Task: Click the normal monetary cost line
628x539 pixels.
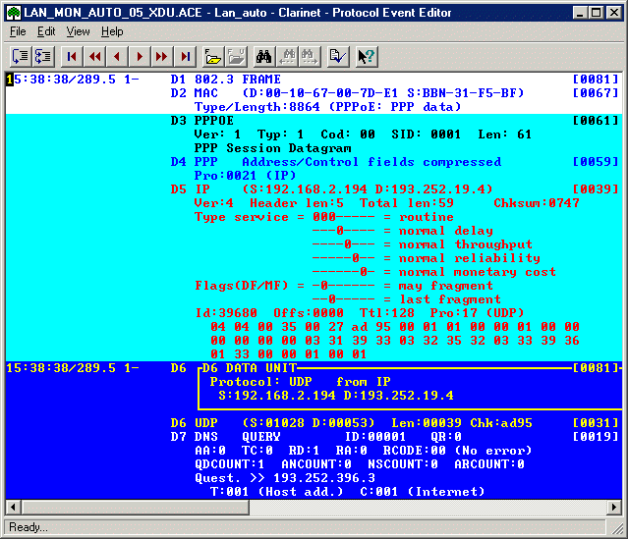Action: point(434,272)
